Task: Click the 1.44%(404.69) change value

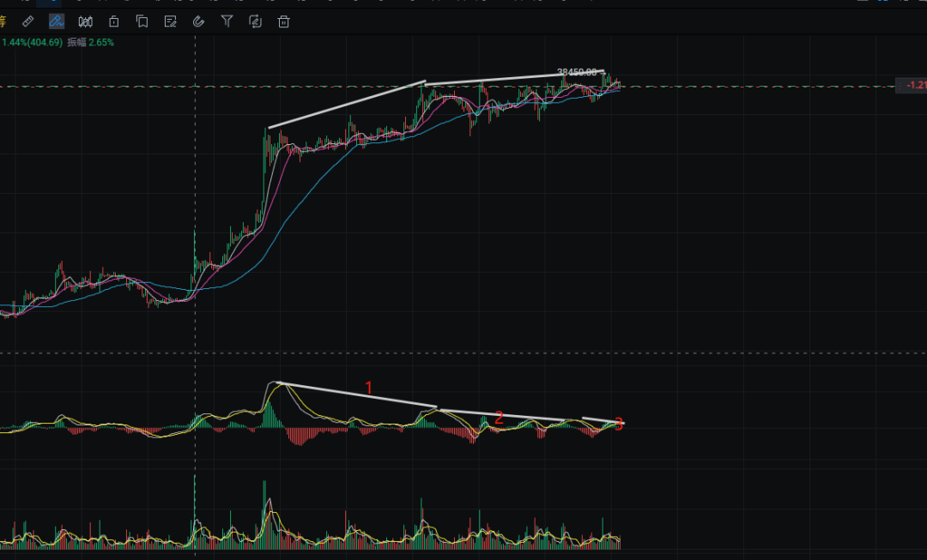Action: tap(32, 43)
